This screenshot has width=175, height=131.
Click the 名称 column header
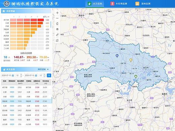4,81
